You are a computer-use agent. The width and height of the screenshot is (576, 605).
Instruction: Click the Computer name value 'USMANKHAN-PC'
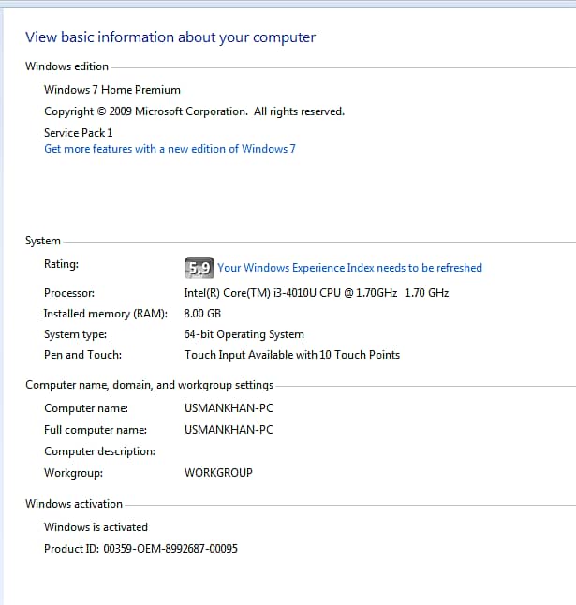point(229,408)
